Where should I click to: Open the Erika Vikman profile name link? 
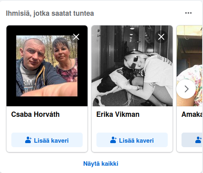pos(118,114)
